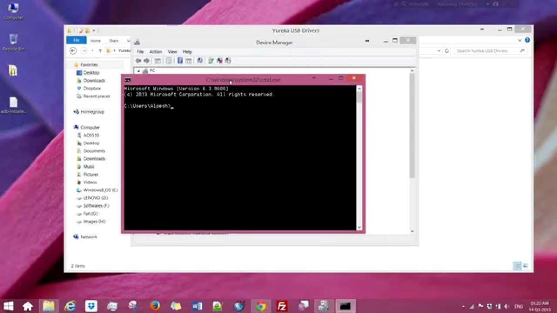Open recent locations dropdown in Explorer
The height and width of the screenshot is (313, 557).
pyautogui.click(x=93, y=51)
